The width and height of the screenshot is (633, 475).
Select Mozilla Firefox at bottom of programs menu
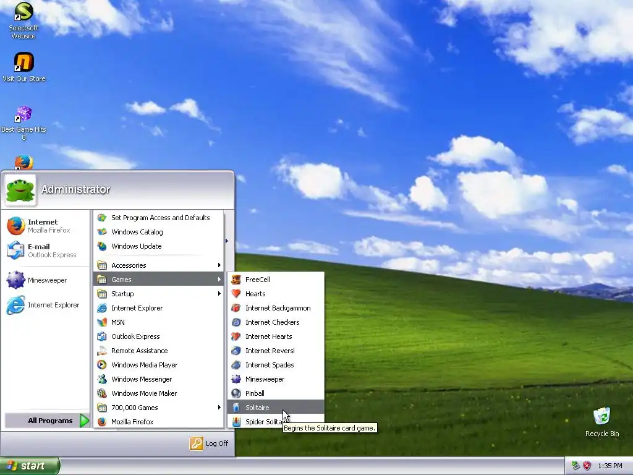[159, 422]
